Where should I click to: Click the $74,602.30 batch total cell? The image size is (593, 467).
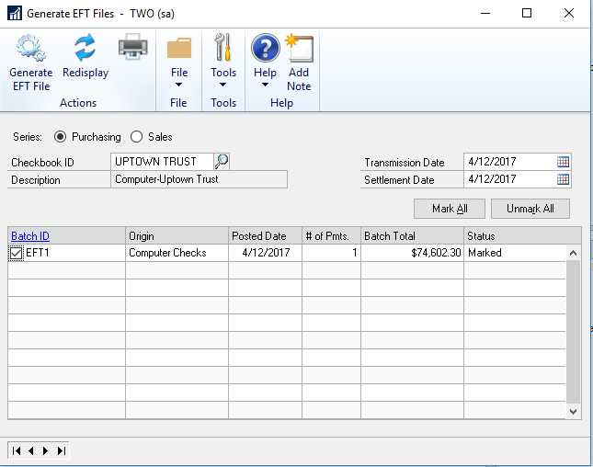tap(412, 253)
